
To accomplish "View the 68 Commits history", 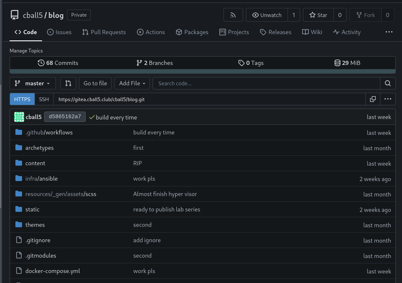I will pos(58,63).
